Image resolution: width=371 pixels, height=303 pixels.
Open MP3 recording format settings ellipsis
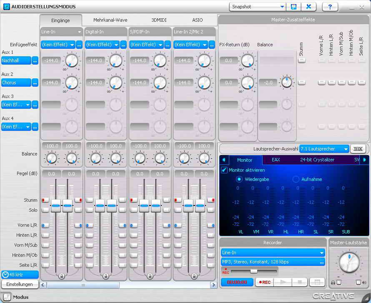(322, 262)
